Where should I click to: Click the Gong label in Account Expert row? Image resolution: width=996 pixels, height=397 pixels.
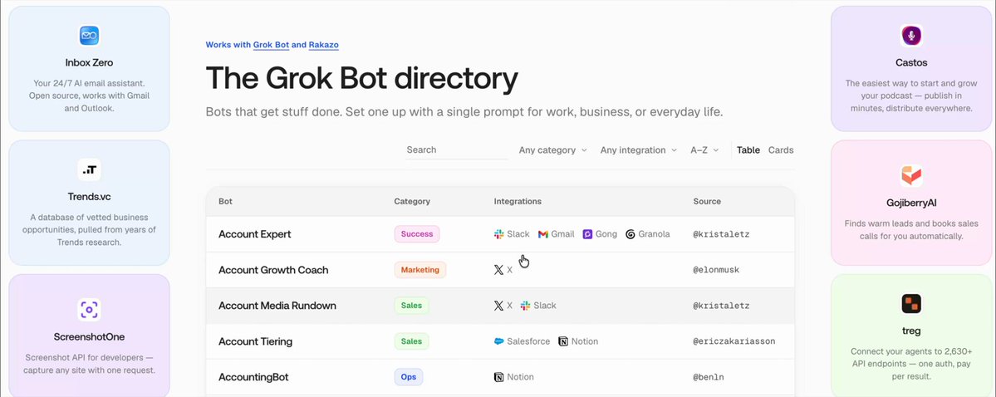coord(606,233)
